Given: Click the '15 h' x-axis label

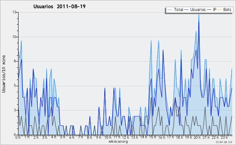Looking at the screenshot, I should coord(153,137).
